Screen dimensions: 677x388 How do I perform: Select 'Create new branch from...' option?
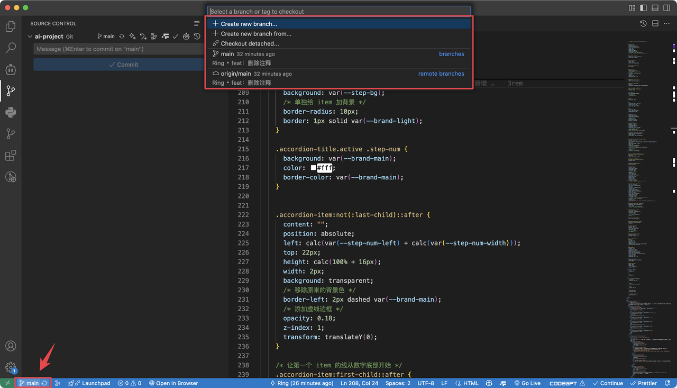(x=338, y=34)
